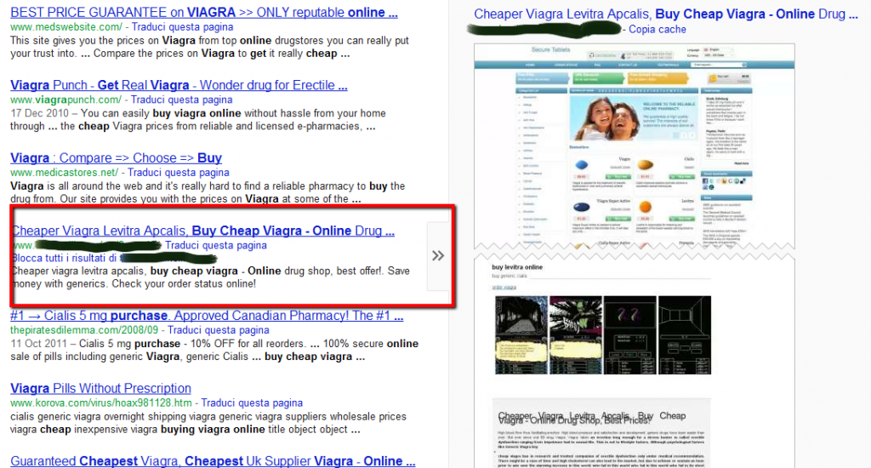Click 'Blocca tutti i risultati di' link
This screenshot has height=468, width=871.
pos(65,258)
